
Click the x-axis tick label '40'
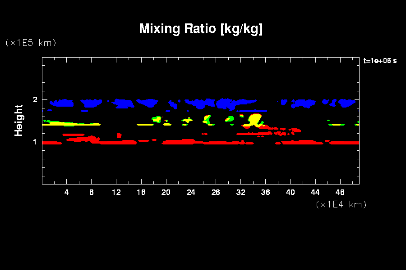[290, 192]
